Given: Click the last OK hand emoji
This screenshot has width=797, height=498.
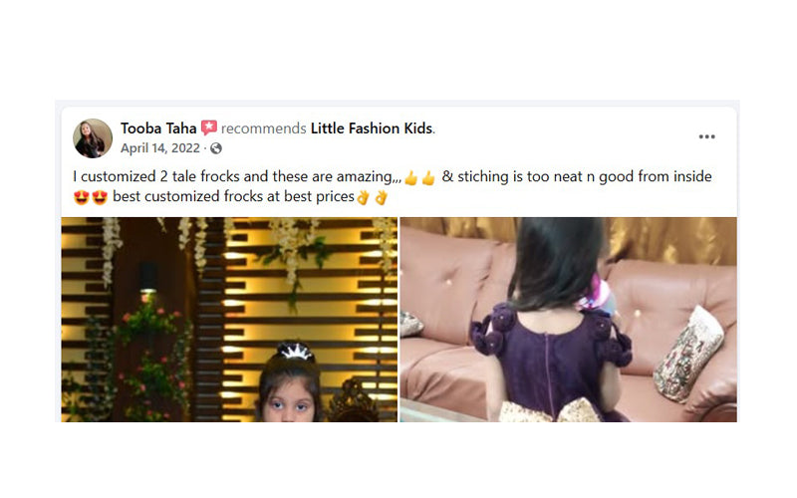Looking at the screenshot, I should tap(381, 197).
